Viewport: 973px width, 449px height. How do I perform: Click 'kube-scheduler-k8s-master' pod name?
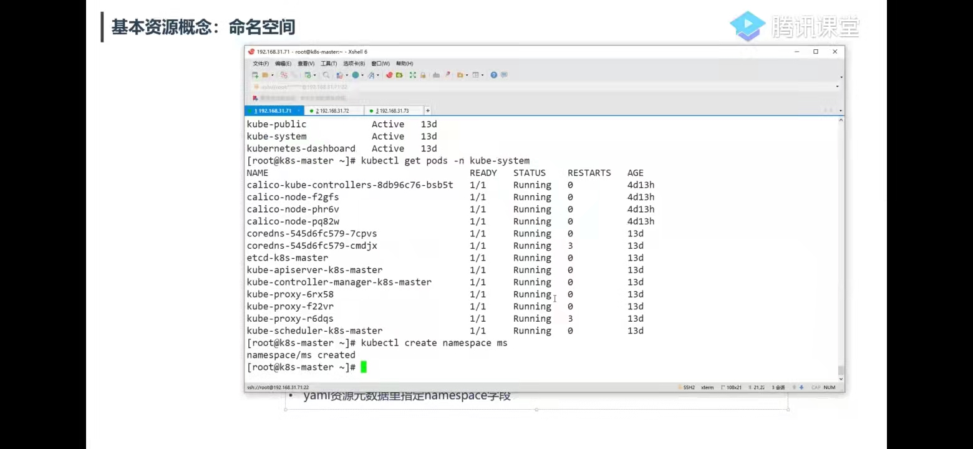(315, 331)
